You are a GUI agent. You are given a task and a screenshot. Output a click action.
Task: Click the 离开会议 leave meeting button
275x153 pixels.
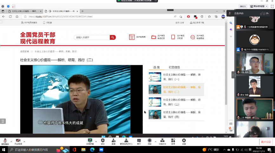[265, 142]
